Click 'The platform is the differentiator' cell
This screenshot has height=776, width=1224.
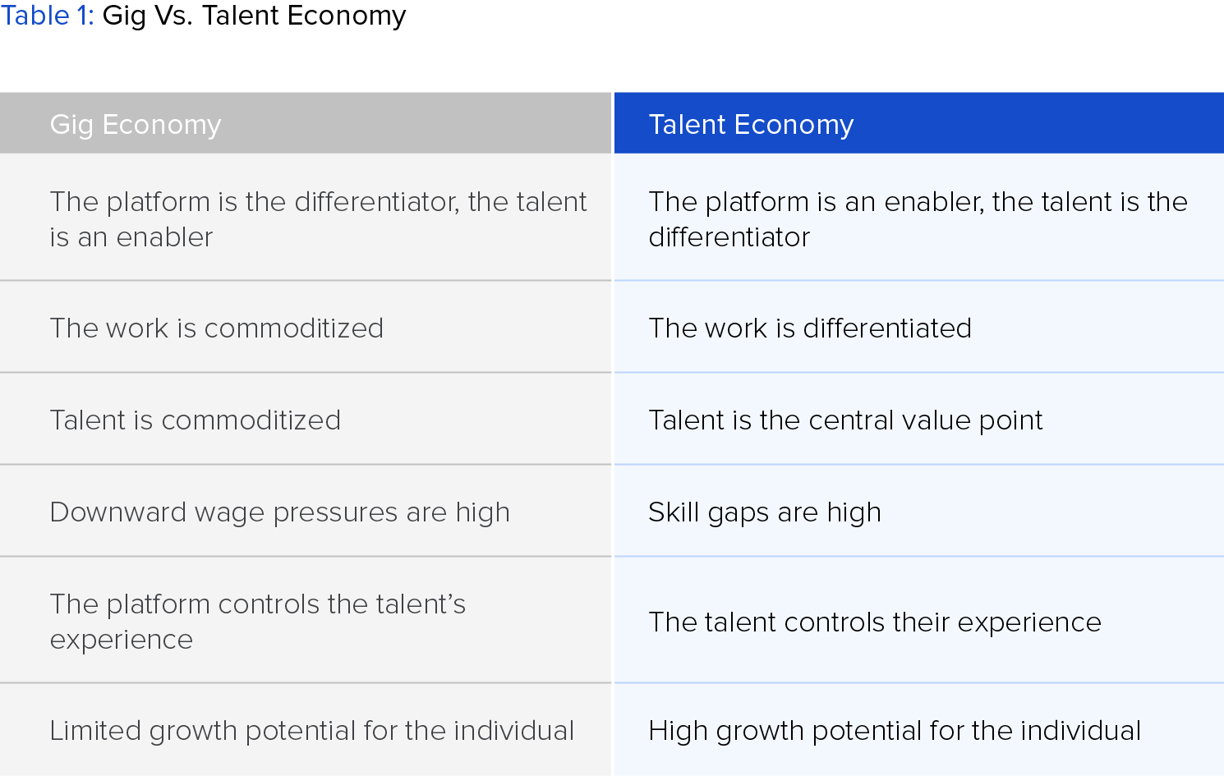tap(318, 202)
